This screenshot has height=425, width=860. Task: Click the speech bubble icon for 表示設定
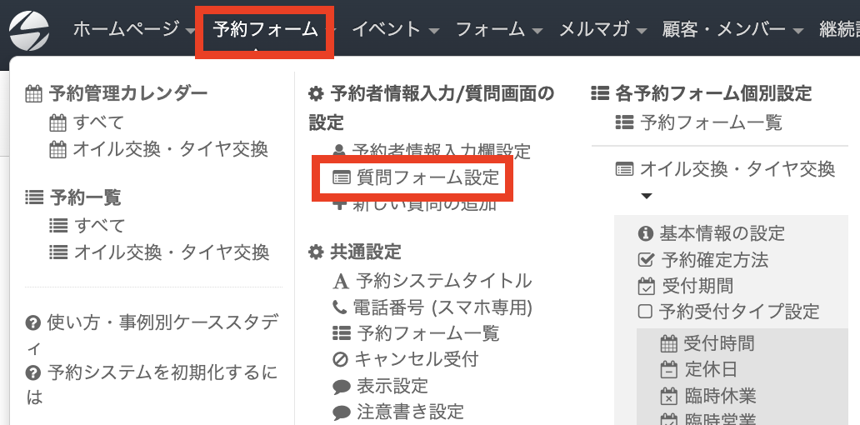pyautogui.click(x=340, y=386)
